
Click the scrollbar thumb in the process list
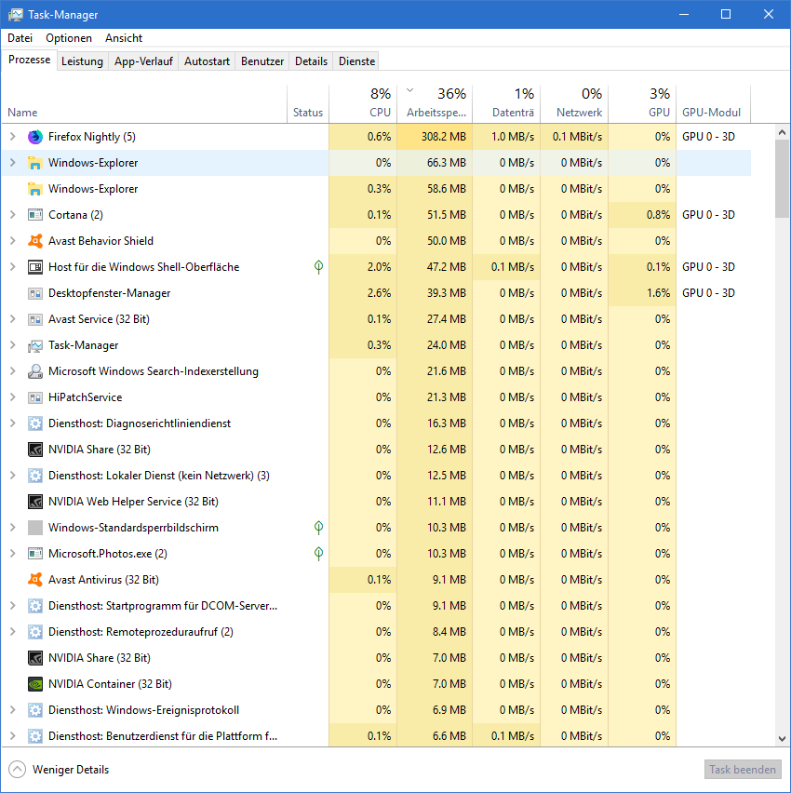[782, 179]
